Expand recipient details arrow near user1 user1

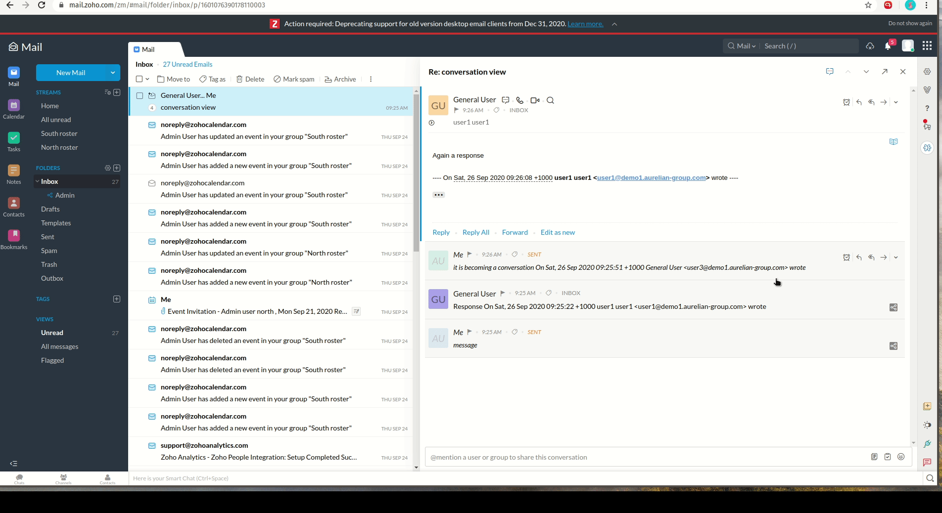(x=431, y=123)
